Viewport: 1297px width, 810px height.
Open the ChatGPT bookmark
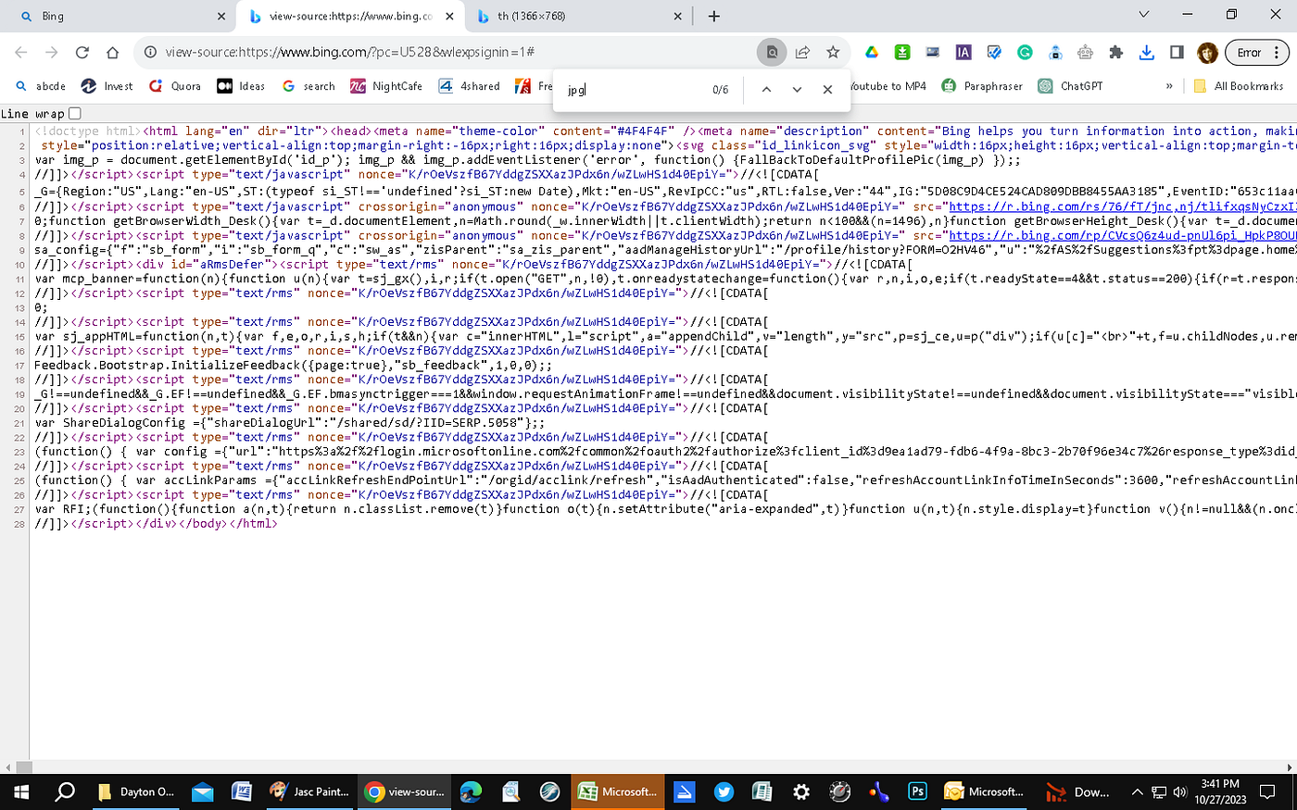coord(1071,86)
